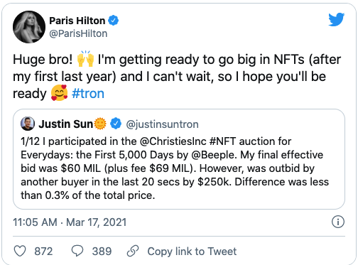Click the 872 likes count
The image size is (358, 265).
pyautogui.click(x=43, y=252)
